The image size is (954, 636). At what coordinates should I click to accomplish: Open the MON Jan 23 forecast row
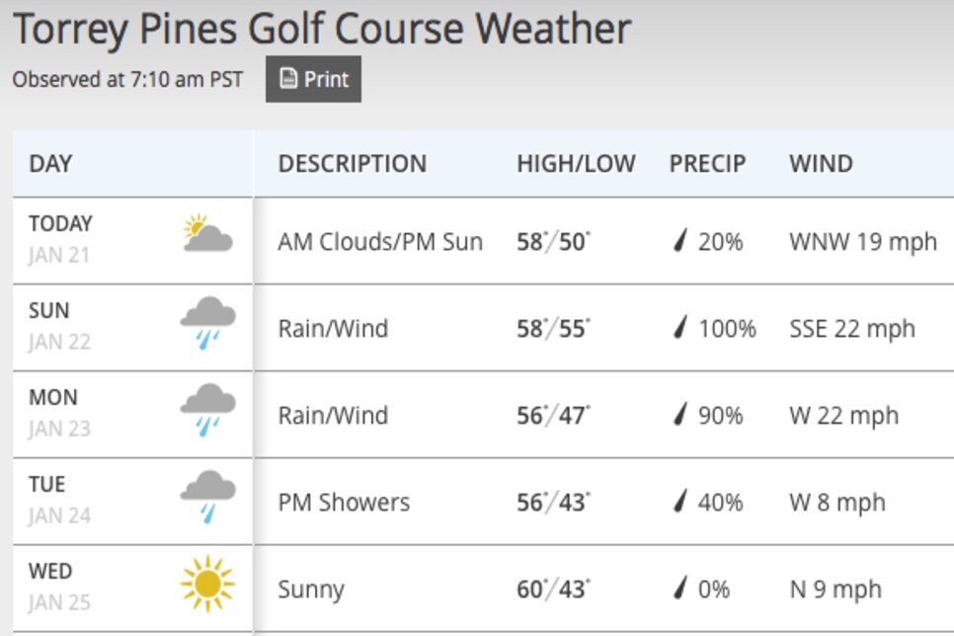point(484,415)
